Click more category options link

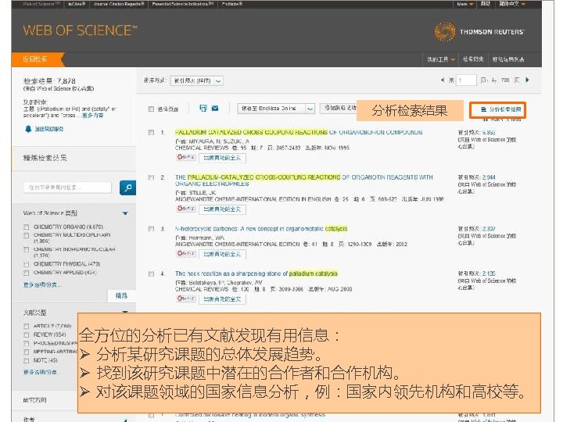pyautogui.click(x=43, y=285)
